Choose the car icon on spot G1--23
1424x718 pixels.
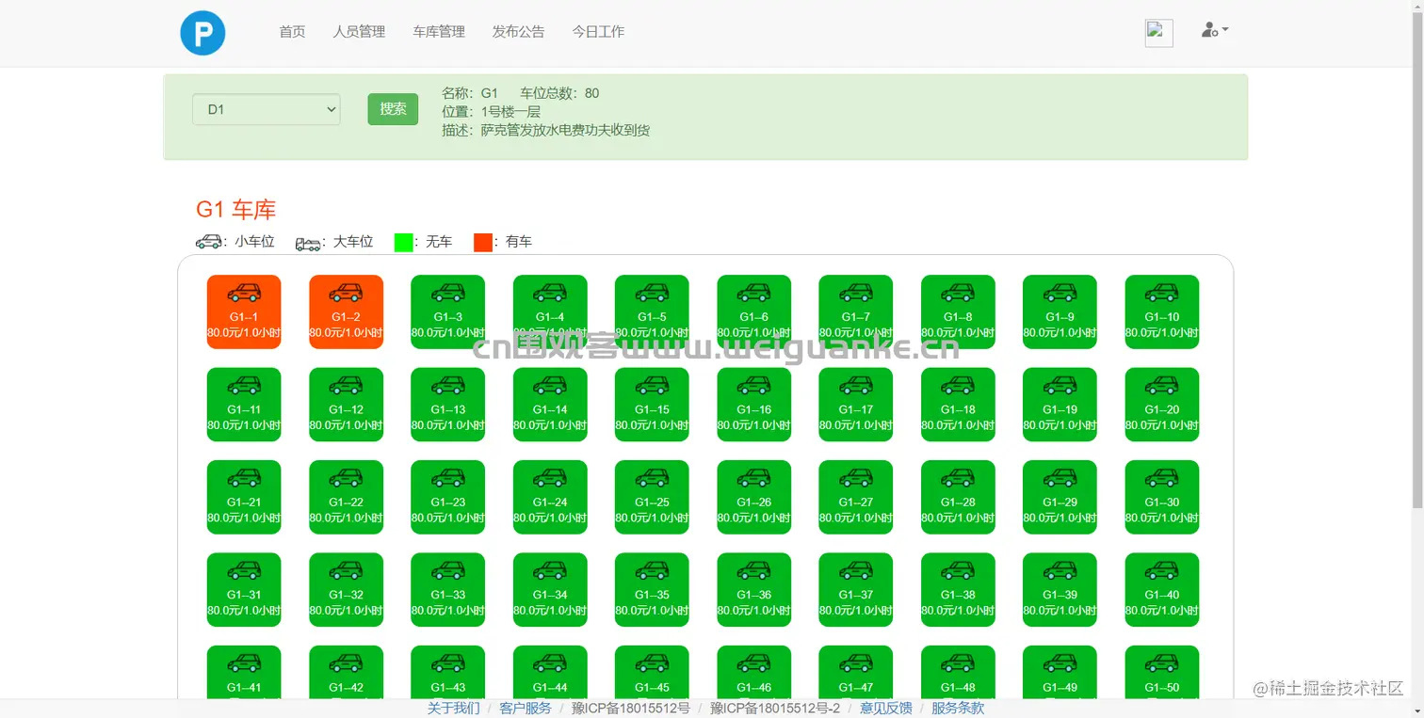coord(448,479)
